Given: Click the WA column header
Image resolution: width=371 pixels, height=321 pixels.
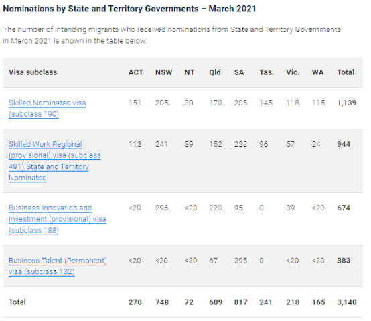Looking at the screenshot, I should [317, 72].
